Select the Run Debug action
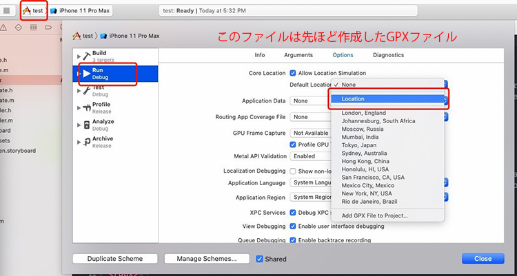 click(x=115, y=74)
